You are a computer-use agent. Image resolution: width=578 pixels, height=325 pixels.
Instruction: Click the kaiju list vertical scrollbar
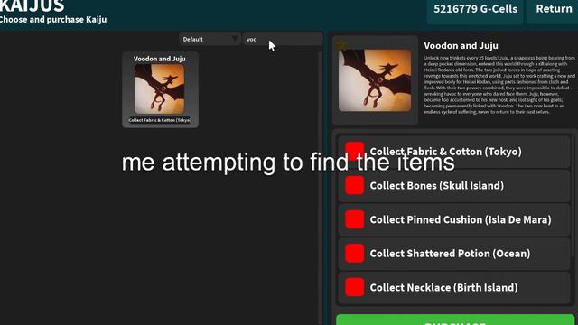coord(320,188)
